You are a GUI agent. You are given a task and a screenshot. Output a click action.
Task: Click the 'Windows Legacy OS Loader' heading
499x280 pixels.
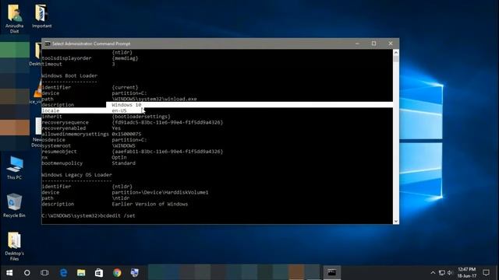[x=76, y=174]
